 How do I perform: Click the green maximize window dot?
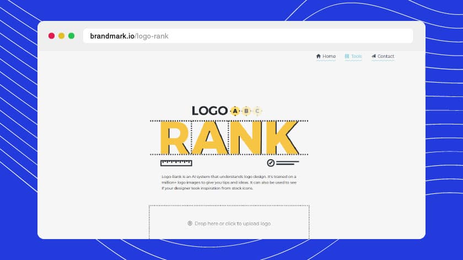pyautogui.click(x=72, y=36)
